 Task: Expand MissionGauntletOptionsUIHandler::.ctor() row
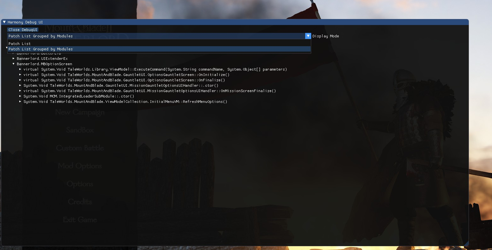coord(20,85)
